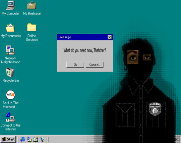Viewport: 181px width, 143px height.
Task: Open Outlook Express quick launch icon
Action: [29, 139]
